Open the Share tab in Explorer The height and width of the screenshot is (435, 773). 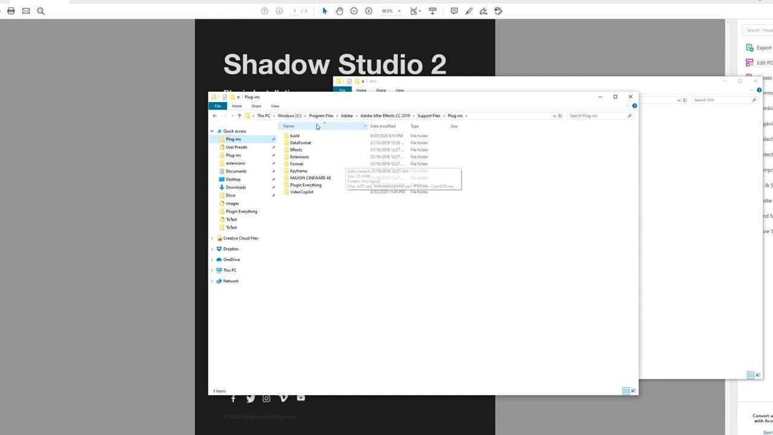(x=256, y=106)
